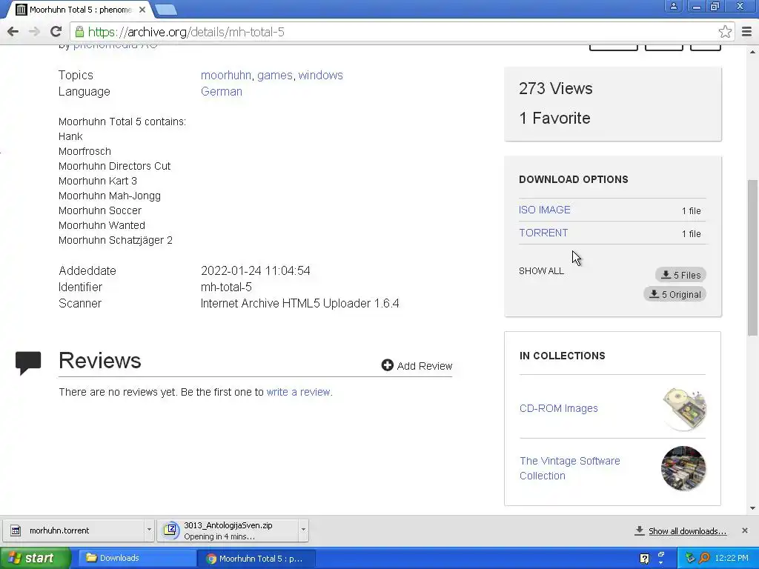Close the downloads bar
The image size is (759, 569).
(745, 530)
